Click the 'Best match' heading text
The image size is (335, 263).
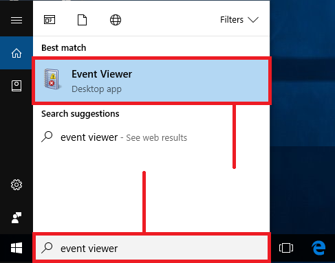point(64,48)
